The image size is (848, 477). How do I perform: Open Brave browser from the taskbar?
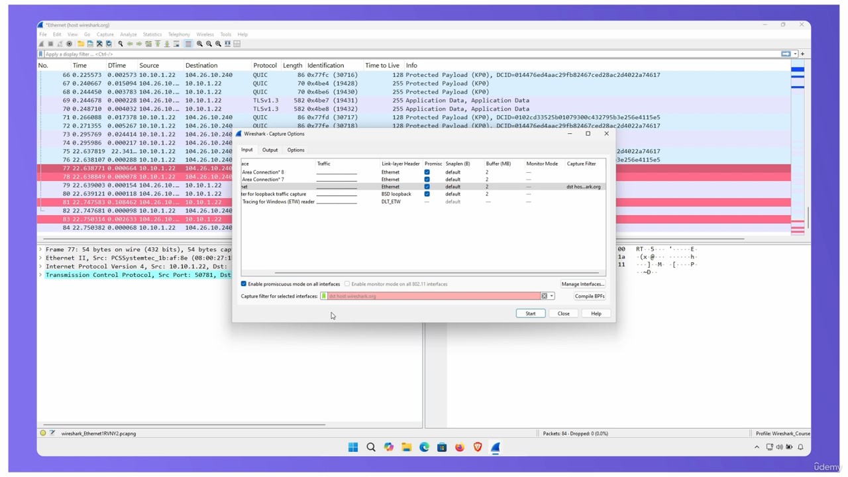[x=478, y=447]
